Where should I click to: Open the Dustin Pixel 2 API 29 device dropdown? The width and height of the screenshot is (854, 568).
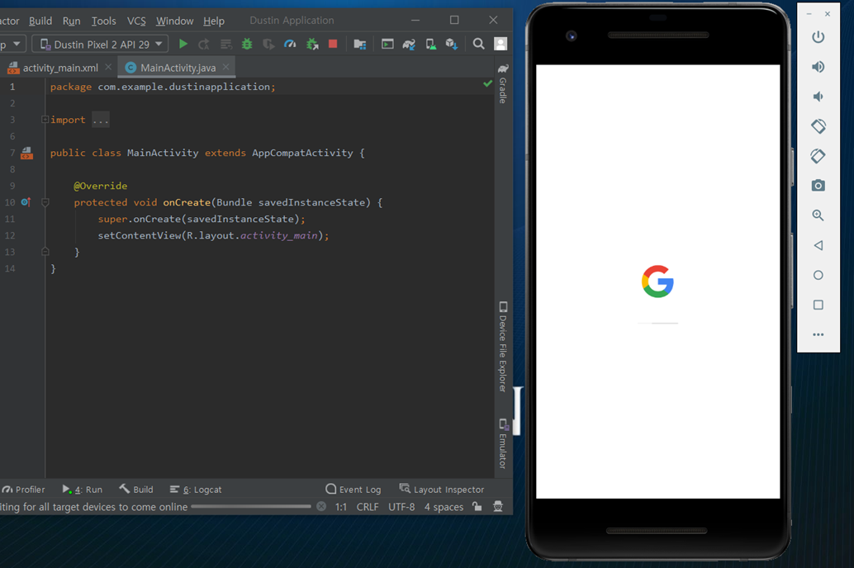point(100,44)
